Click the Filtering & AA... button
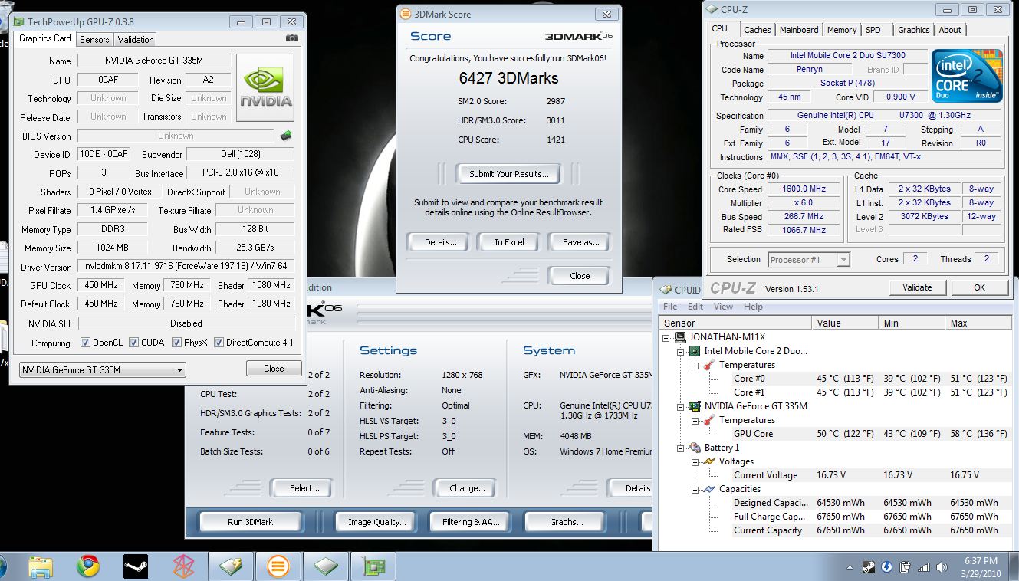The image size is (1019, 581). [471, 522]
